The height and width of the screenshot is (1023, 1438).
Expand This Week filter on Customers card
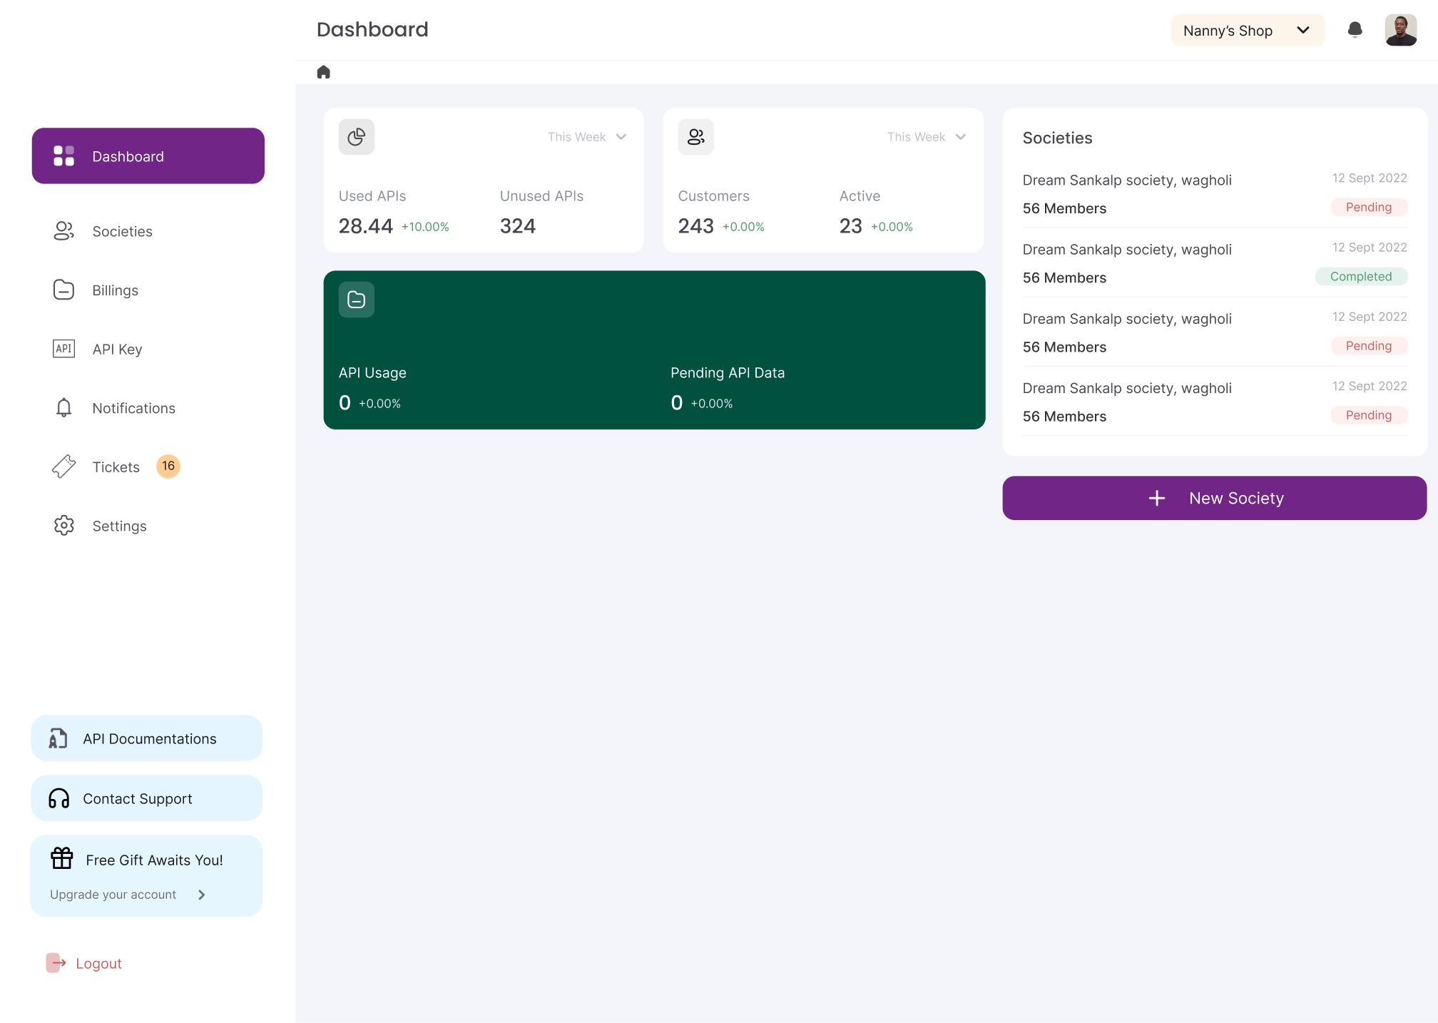[927, 137]
